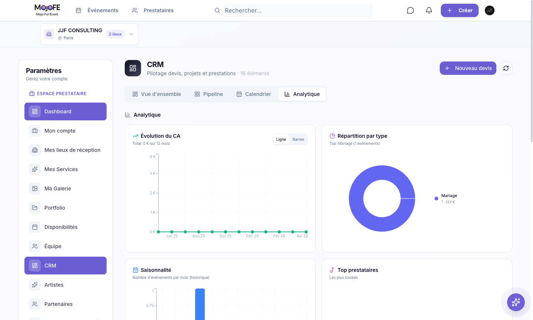Click the Mes lieux de réception building icon
533x320 pixels.
(35, 150)
